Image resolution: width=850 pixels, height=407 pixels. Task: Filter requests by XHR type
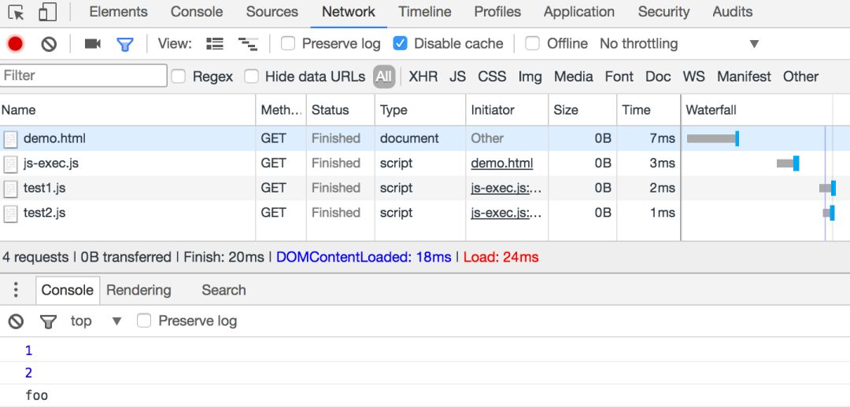[x=423, y=76]
